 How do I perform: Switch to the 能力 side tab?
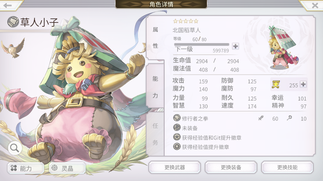pos(155,87)
